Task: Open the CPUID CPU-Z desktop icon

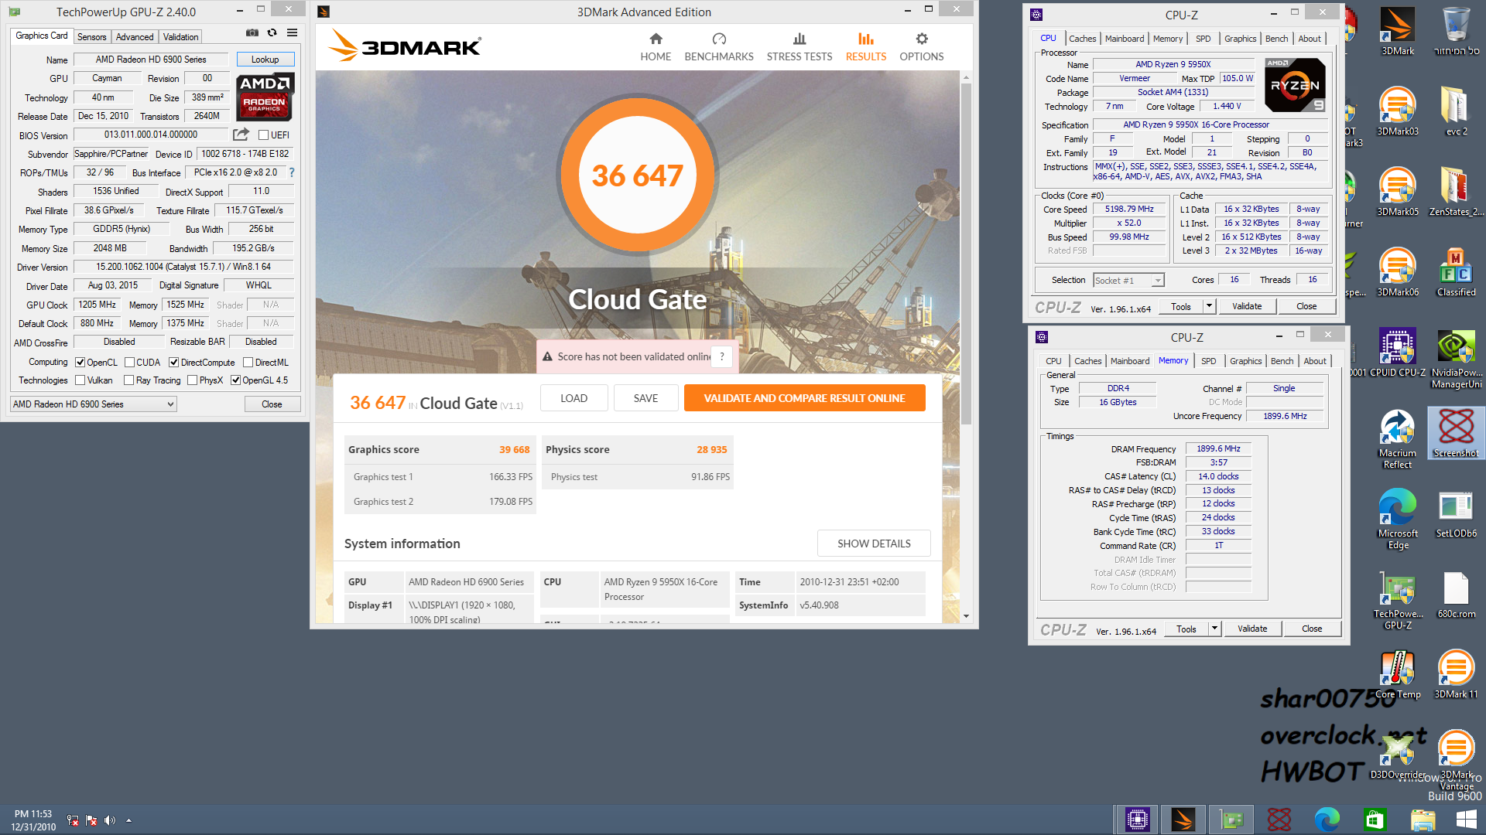Action: tap(1398, 353)
